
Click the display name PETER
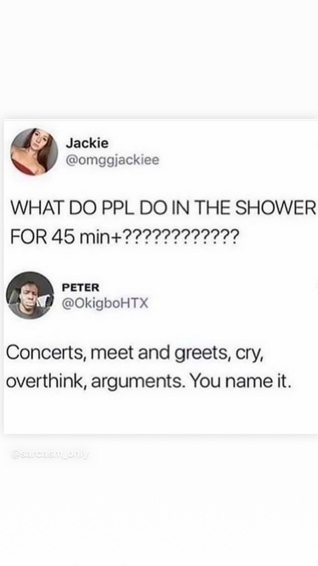tap(81, 287)
